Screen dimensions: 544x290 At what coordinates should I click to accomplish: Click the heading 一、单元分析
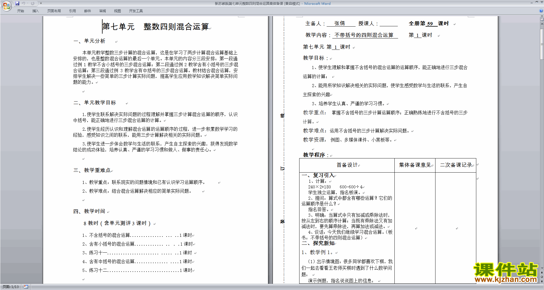(89, 41)
